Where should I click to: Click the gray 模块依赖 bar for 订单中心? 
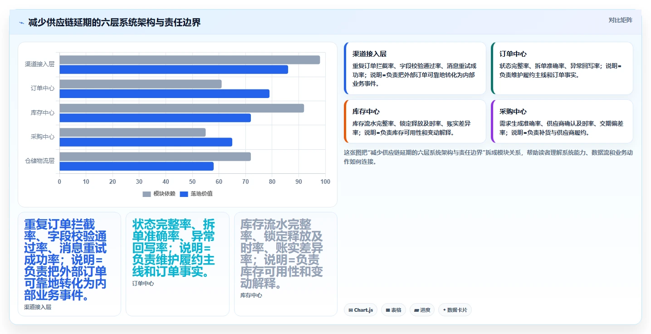point(141,84)
